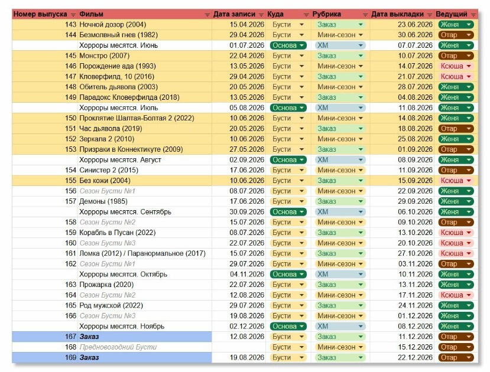
Task: Open Отар dropdown for Монстро (2007) row
Action: (x=469, y=56)
